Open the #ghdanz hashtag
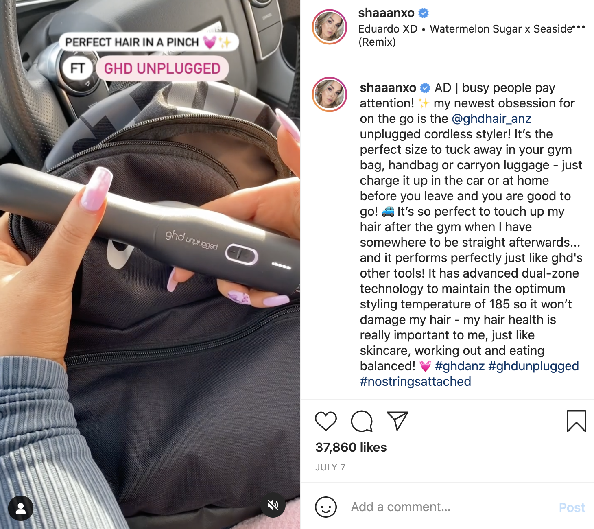594x529 pixels. pos(460,366)
